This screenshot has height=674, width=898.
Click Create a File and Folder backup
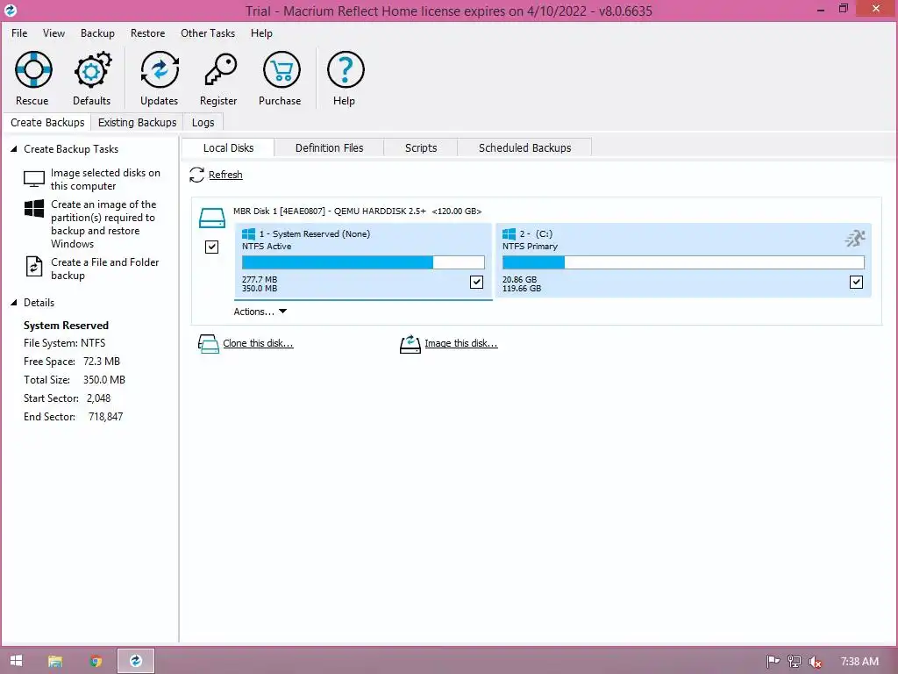105,269
